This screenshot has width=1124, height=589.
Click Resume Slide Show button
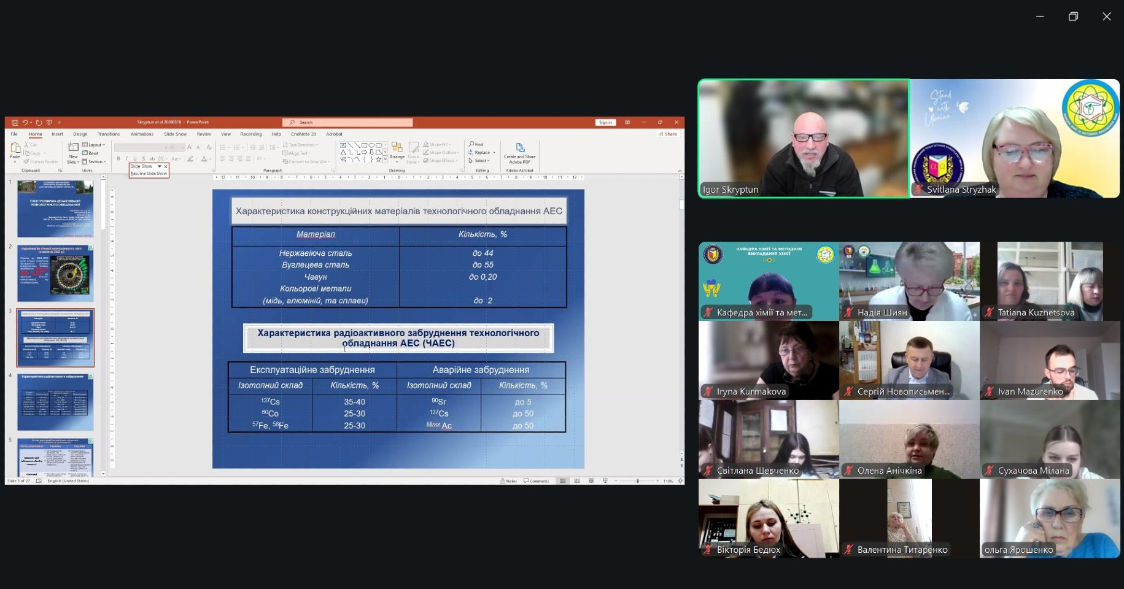coord(149,174)
